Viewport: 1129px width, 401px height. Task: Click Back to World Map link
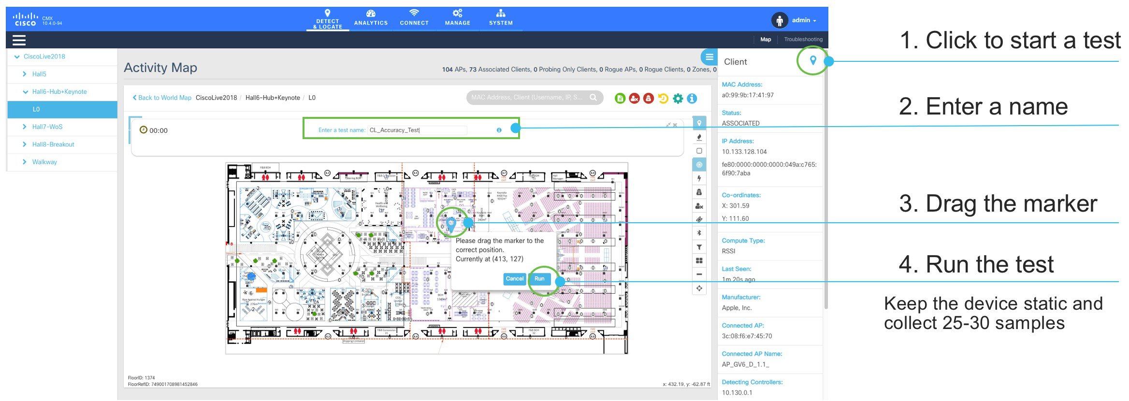pos(162,98)
